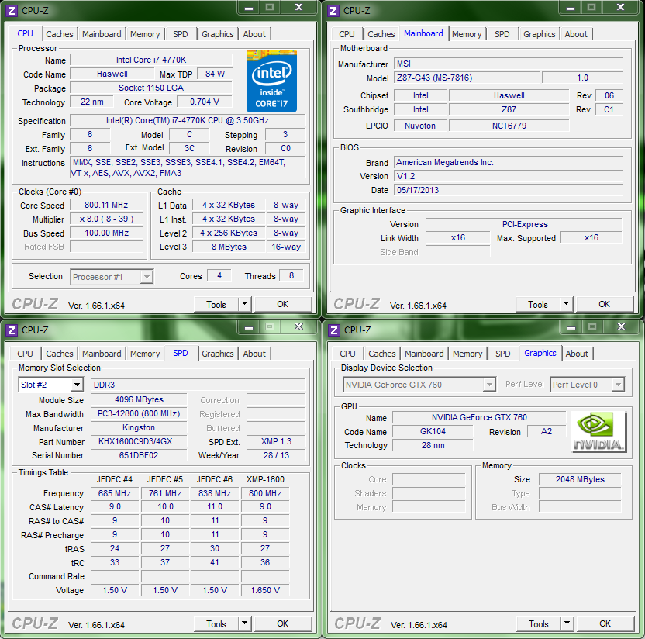Open Tools dropdown arrow in the SPD window
The height and width of the screenshot is (639, 645).
[x=244, y=623]
